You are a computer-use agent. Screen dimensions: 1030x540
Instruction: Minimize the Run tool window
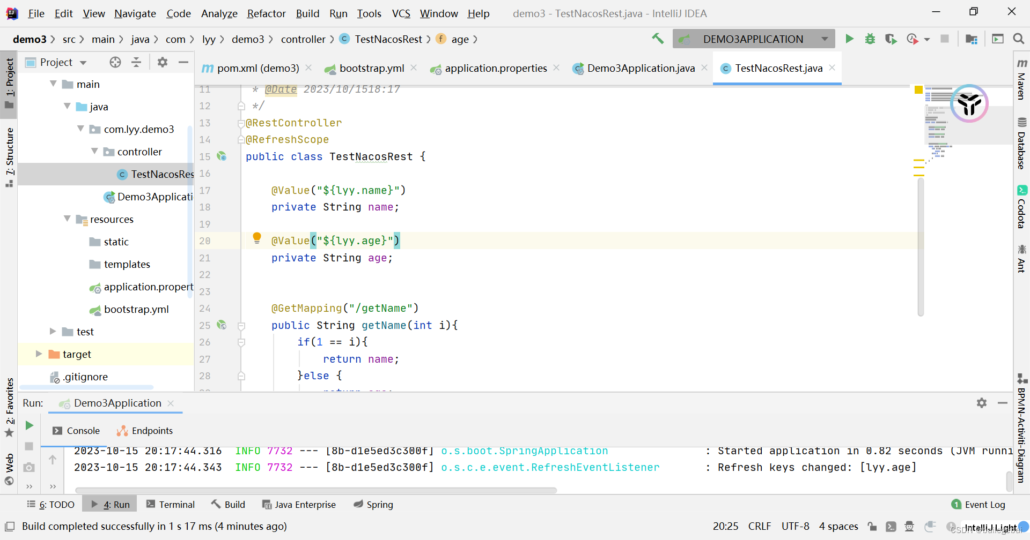point(1002,403)
